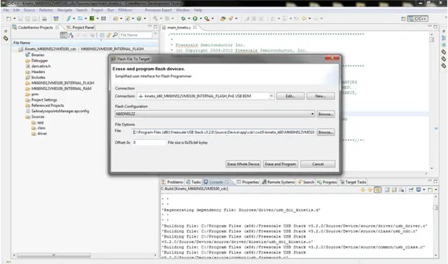Open the dropdown arrow next to Run icon
This screenshot has height=264, width=448.
click(x=201, y=19)
